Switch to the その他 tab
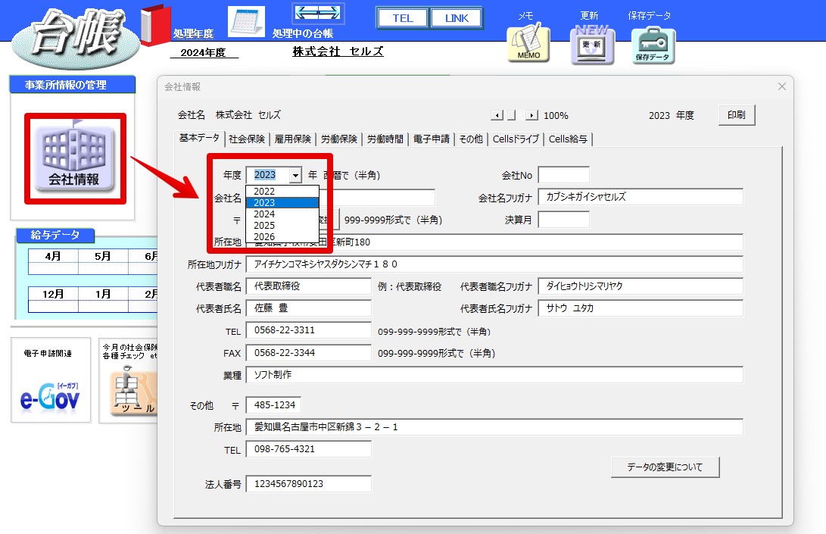This screenshot has height=534, width=826. point(471,139)
